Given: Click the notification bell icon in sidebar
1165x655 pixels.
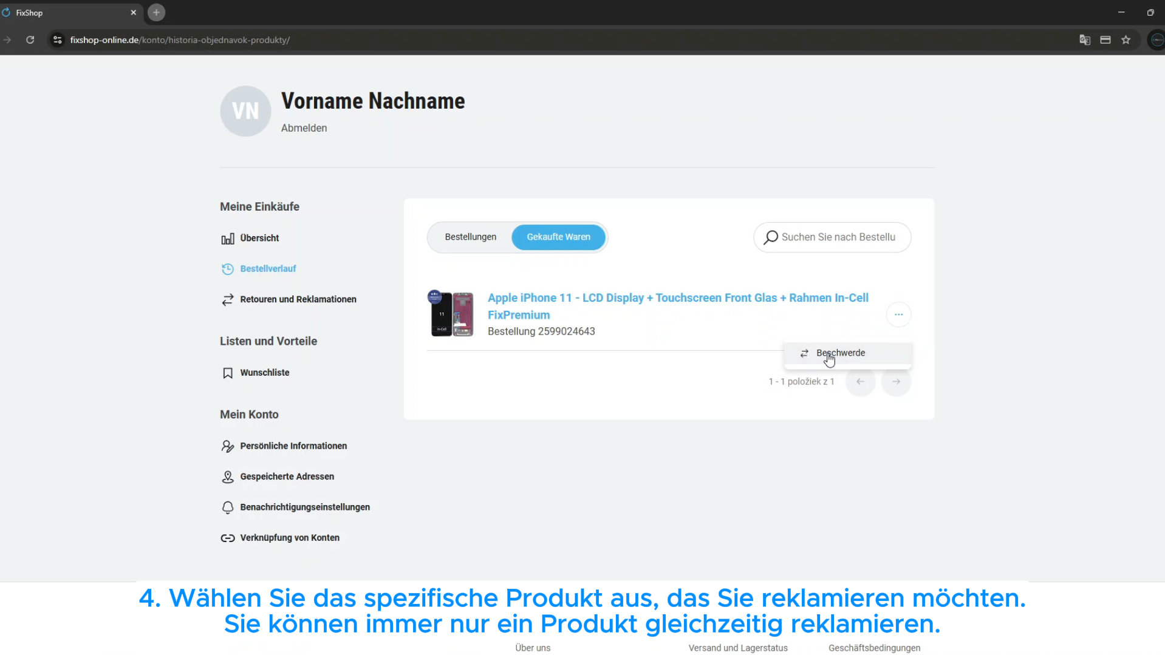Looking at the screenshot, I should [227, 507].
